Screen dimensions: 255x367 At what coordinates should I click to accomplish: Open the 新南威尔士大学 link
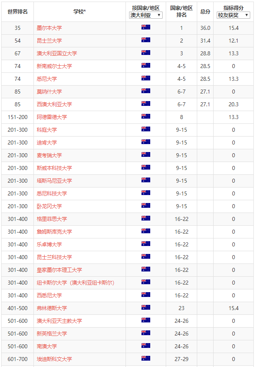click(x=54, y=66)
